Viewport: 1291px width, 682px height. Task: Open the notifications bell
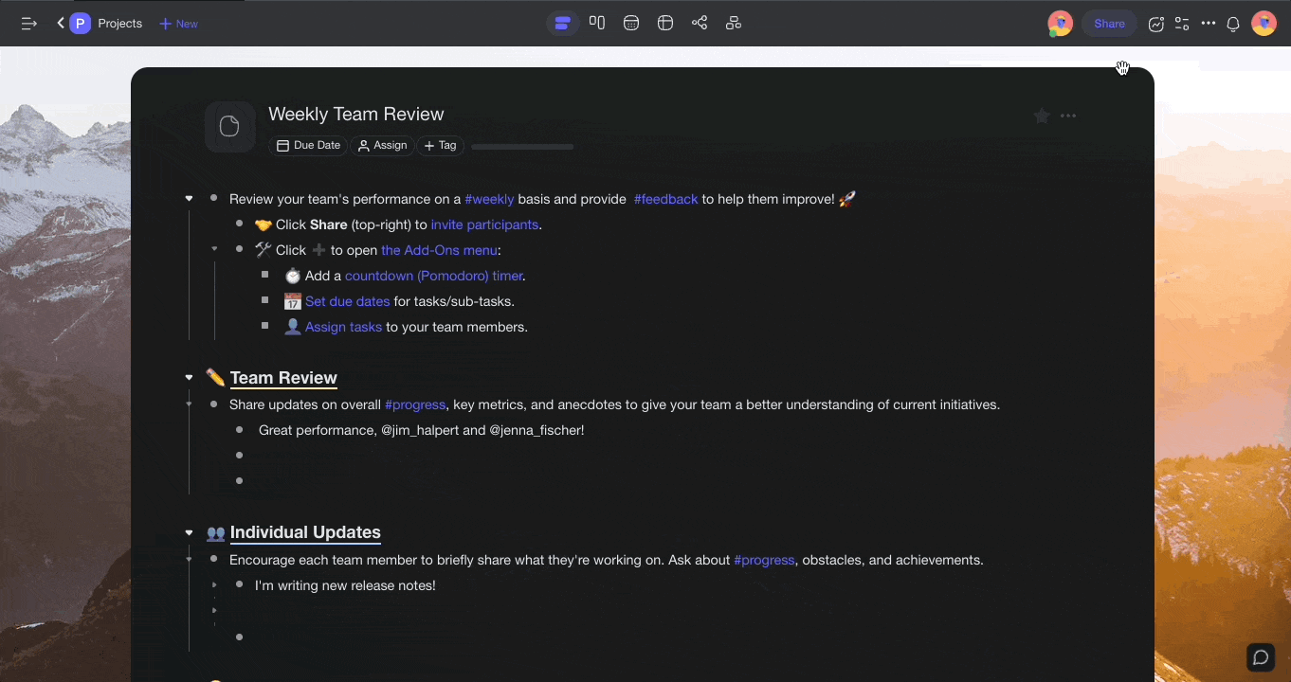coord(1233,23)
